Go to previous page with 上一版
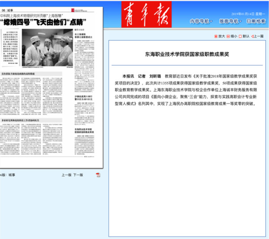 [x=66, y=175]
